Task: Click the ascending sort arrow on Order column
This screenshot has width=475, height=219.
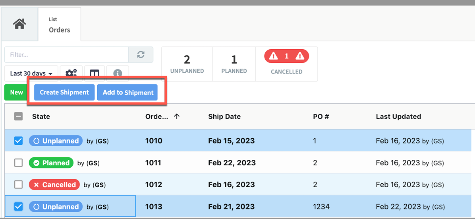Action: tap(177, 116)
